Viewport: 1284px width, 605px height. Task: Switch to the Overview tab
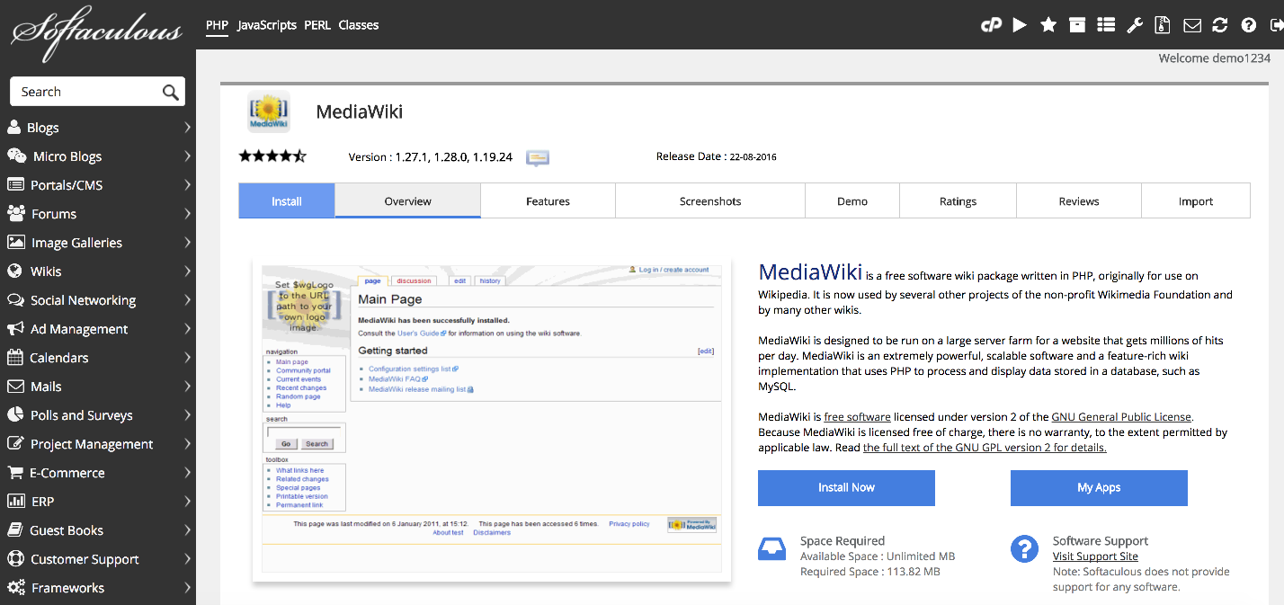408,201
